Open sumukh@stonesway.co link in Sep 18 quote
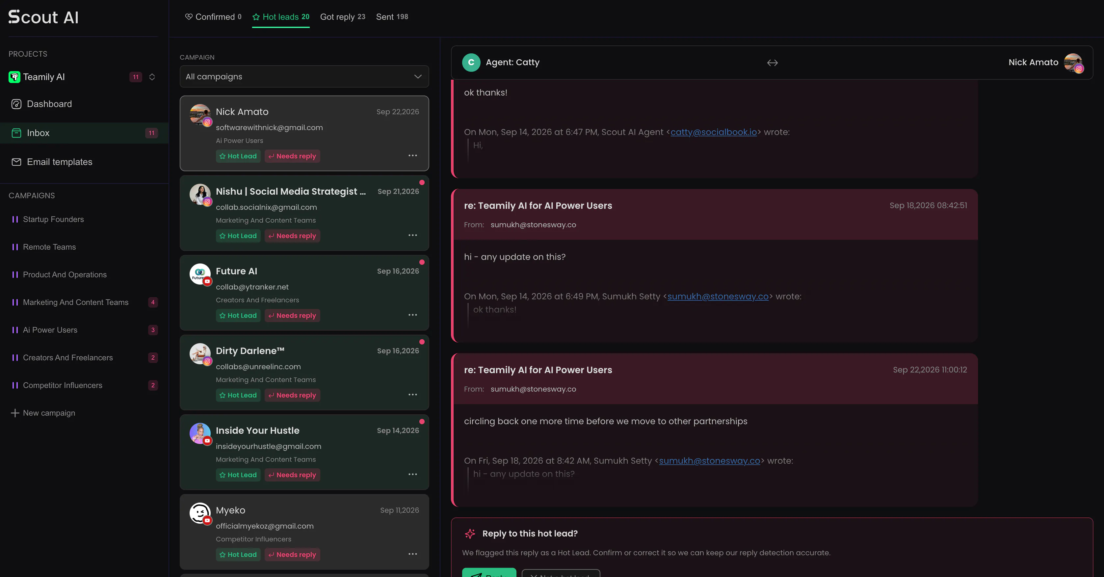 [x=709, y=461]
